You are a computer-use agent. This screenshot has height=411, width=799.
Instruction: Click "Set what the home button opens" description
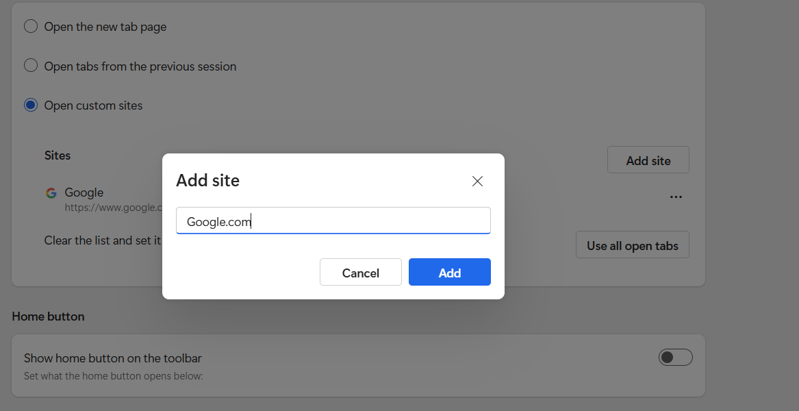tap(113, 375)
